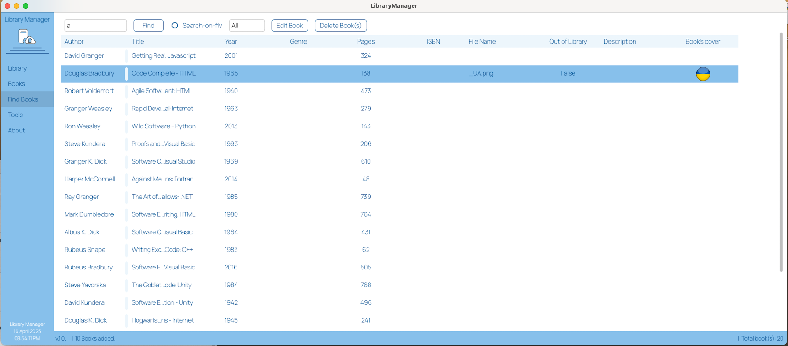Select the David Kundera author cell
Screen dimensions: 788x346
click(x=84, y=303)
